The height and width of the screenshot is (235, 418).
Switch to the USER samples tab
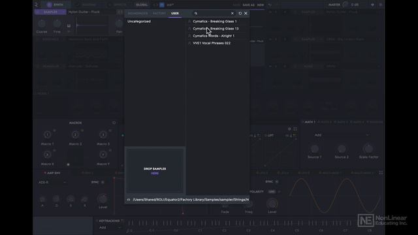[x=175, y=13]
